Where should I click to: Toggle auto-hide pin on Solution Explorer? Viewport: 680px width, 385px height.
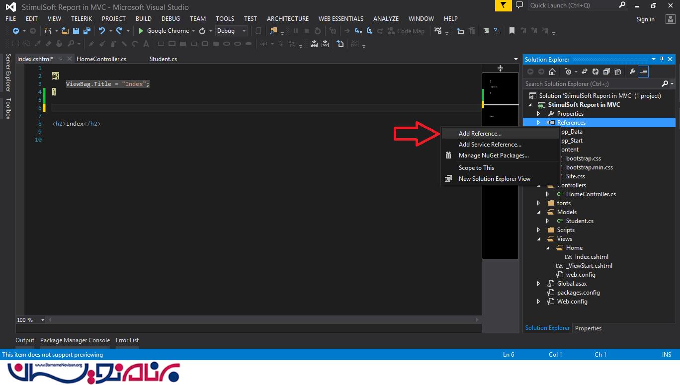[x=662, y=59]
